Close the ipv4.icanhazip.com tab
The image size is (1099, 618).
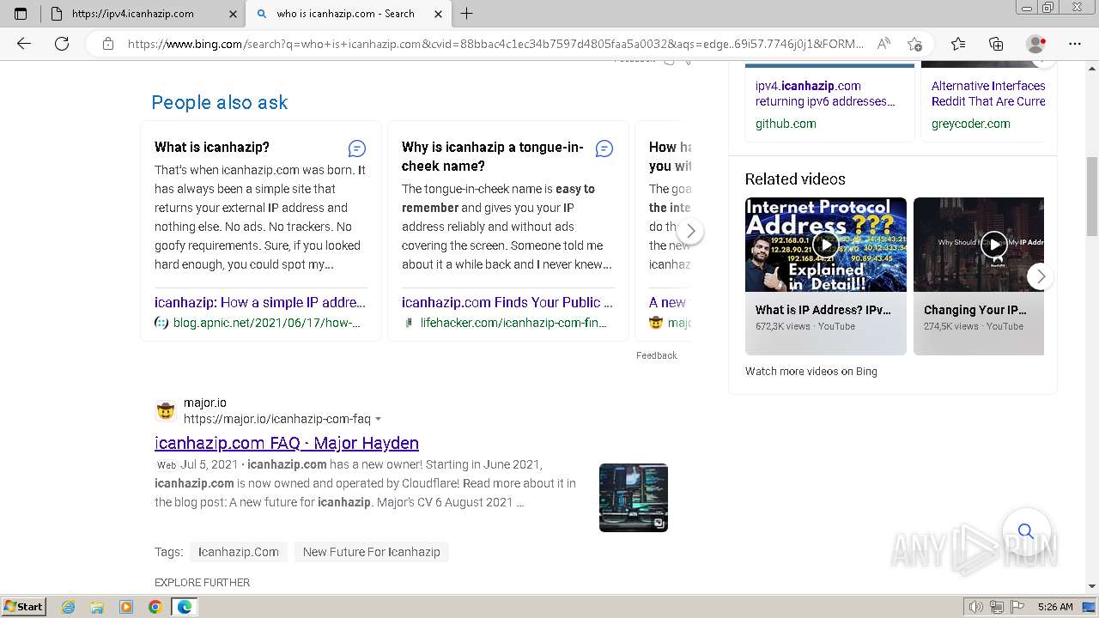point(234,14)
